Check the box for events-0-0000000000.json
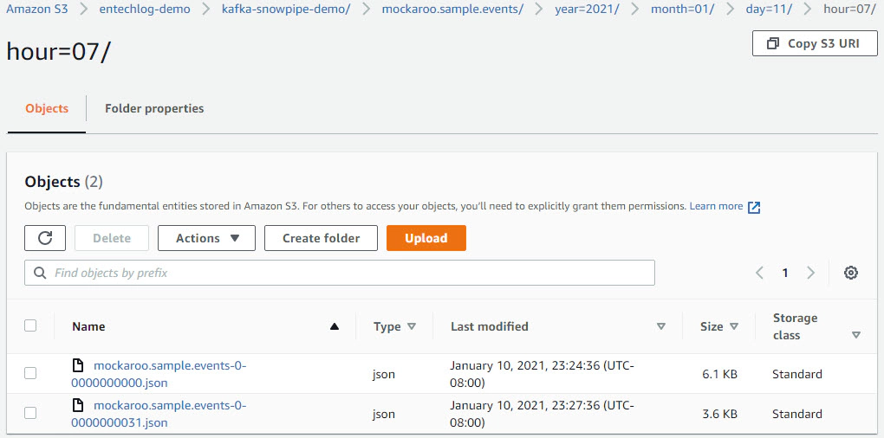The width and height of the screenshot is (884, 438). [30, 373]
